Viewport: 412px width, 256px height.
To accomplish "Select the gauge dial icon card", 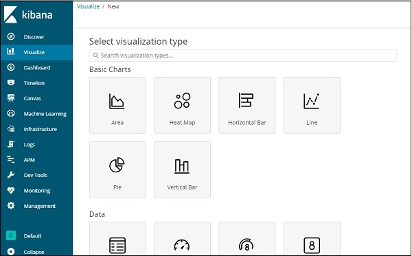I will 182,239.
